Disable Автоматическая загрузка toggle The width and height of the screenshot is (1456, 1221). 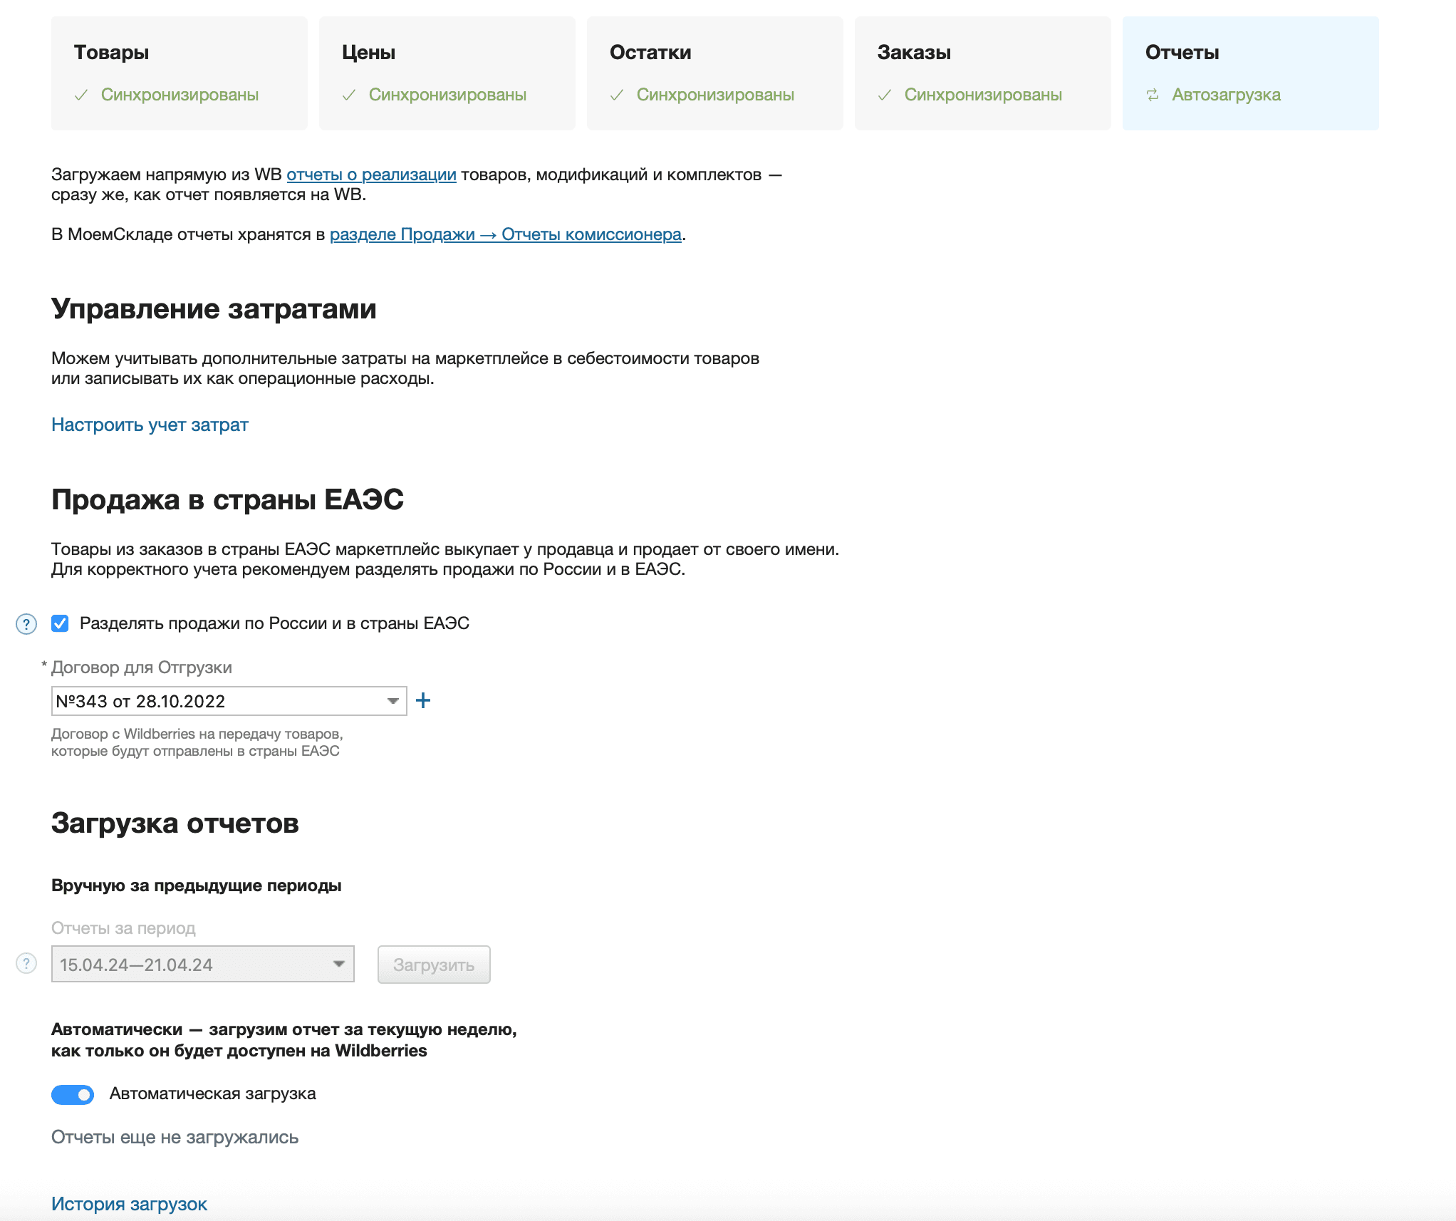pos(72,1094)
